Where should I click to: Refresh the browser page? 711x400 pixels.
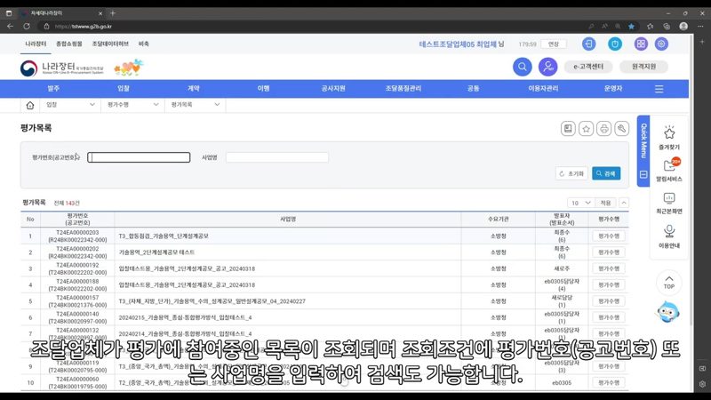27,27
